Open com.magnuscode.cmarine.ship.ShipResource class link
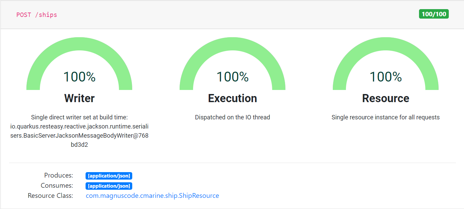This screenshot has width=464, height=209. (153, 195)
